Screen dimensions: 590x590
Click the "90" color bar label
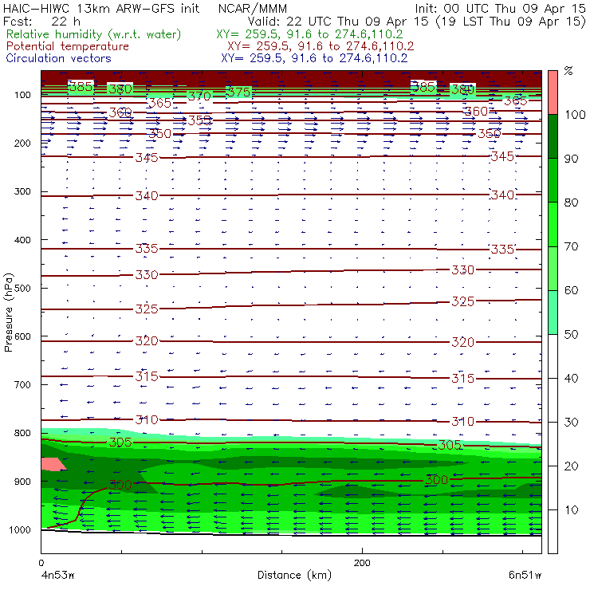(571, 159)
